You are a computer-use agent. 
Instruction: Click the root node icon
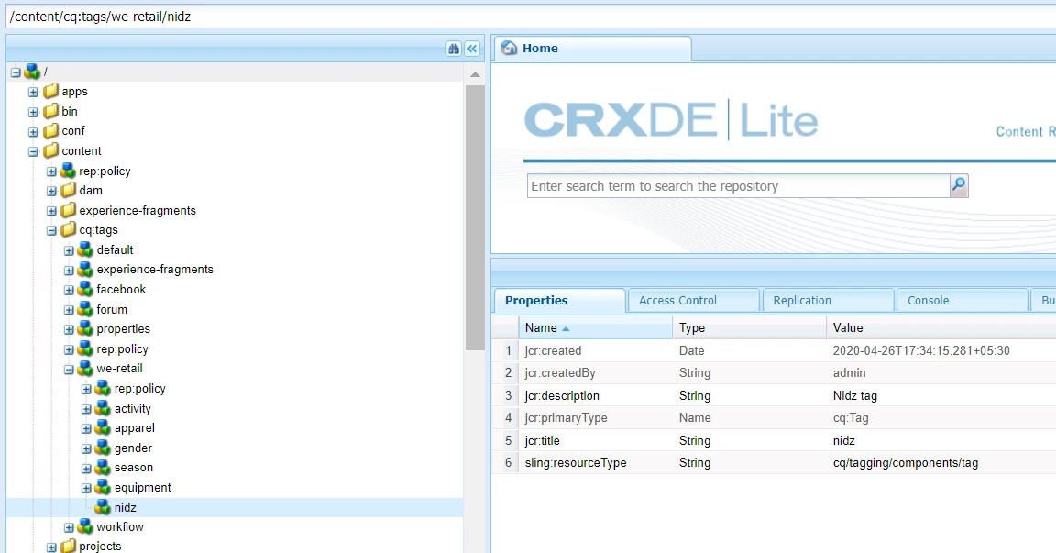point(32,72)
